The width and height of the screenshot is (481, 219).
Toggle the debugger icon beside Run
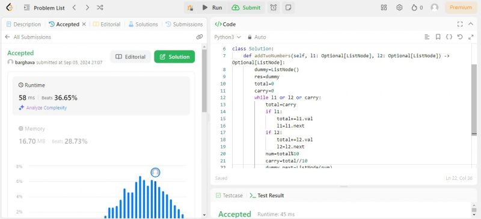point(190,8)
